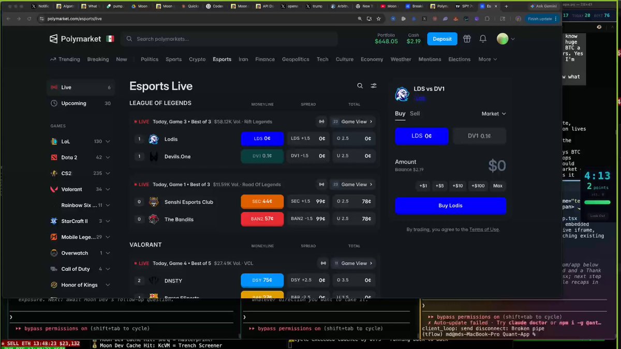Click the Senshi Esports Club team logo
This screenshot has width=621, height=349.
pyautogui.click(x=154, y=202)
